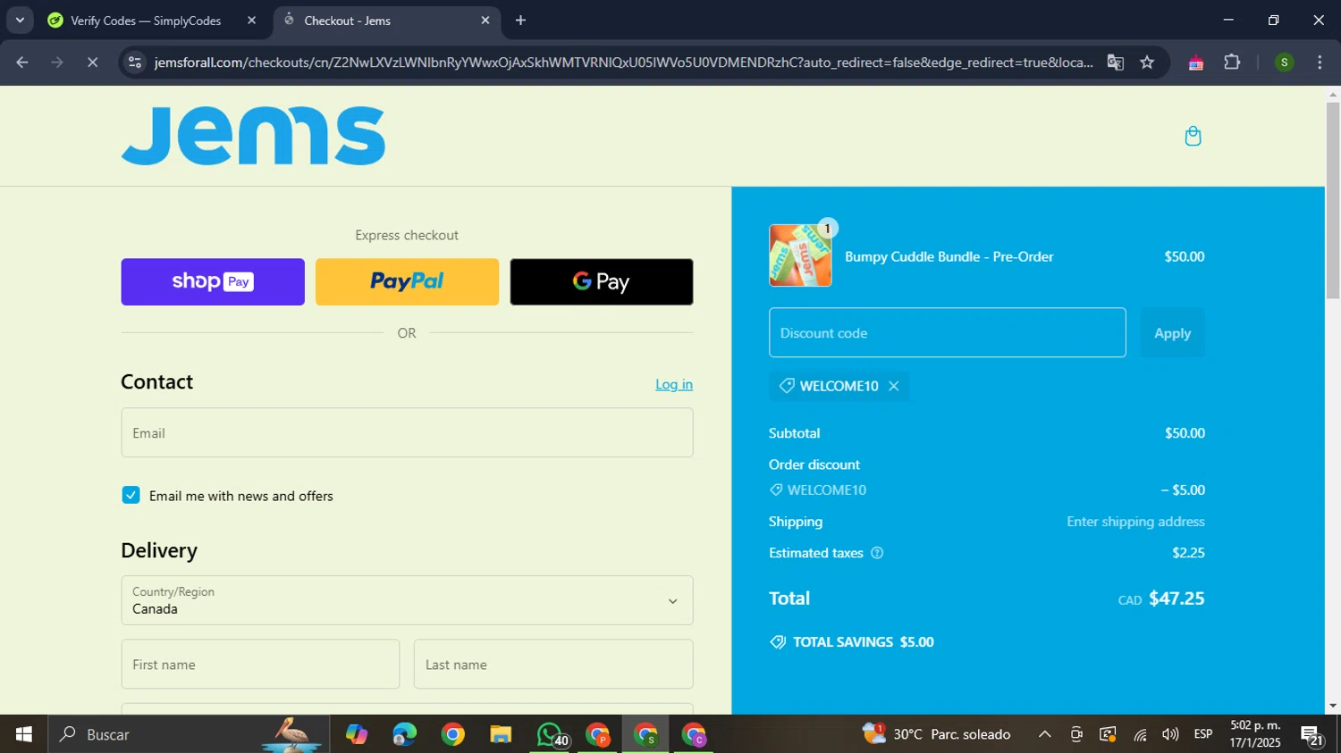Bookmark this page with the star
This screenshot has height=753, width=1341.
[1147, 63]
